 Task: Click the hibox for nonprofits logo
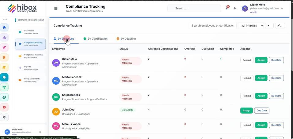[x=22, y=8]
